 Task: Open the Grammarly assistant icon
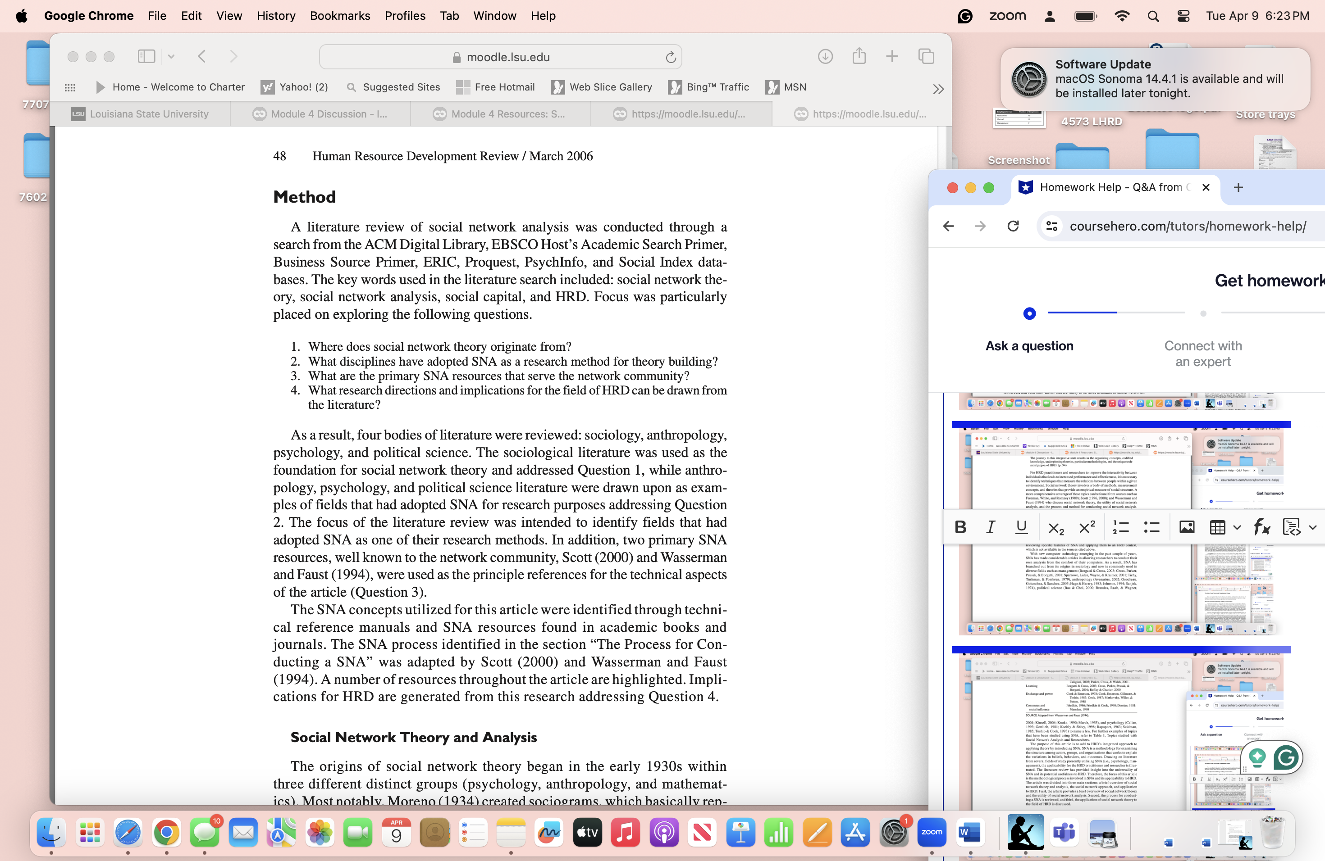pyautogui.click(x=1286, y=757)
